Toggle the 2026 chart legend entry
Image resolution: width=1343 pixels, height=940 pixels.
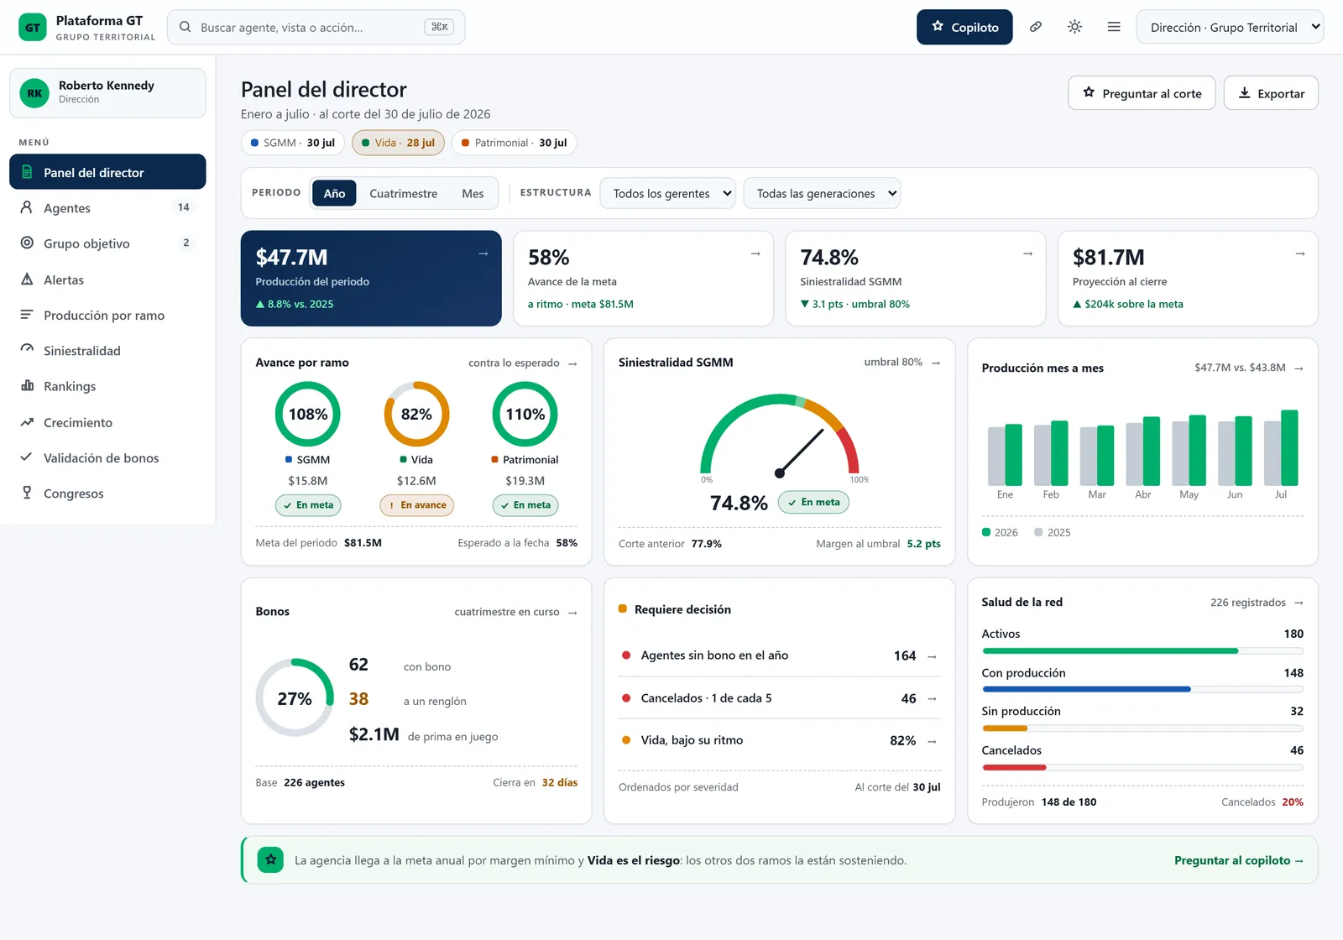1000,532
